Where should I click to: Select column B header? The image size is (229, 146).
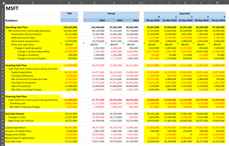(x=69, y=3)
